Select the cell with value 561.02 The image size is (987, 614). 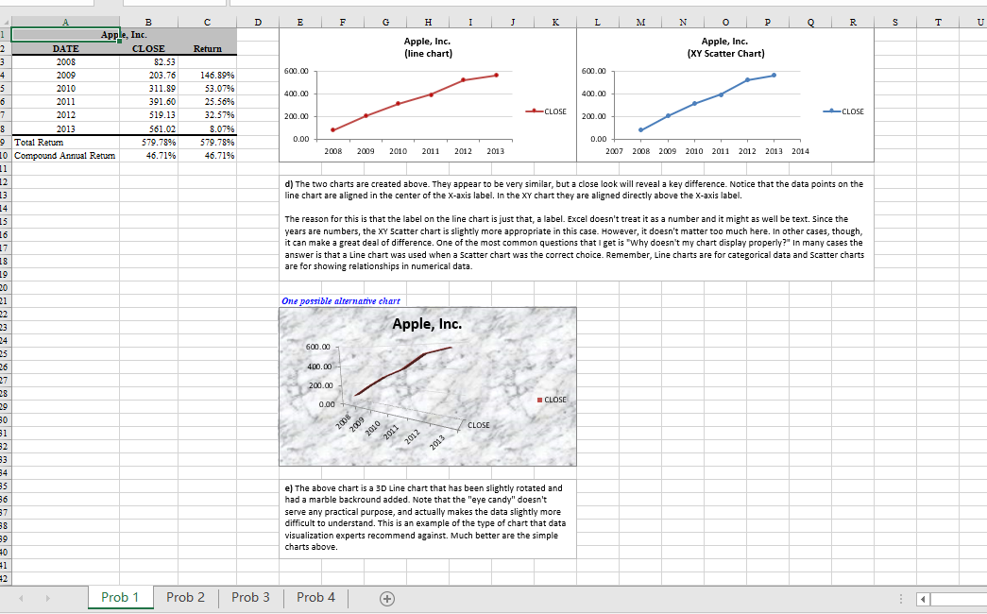[148, 128]
